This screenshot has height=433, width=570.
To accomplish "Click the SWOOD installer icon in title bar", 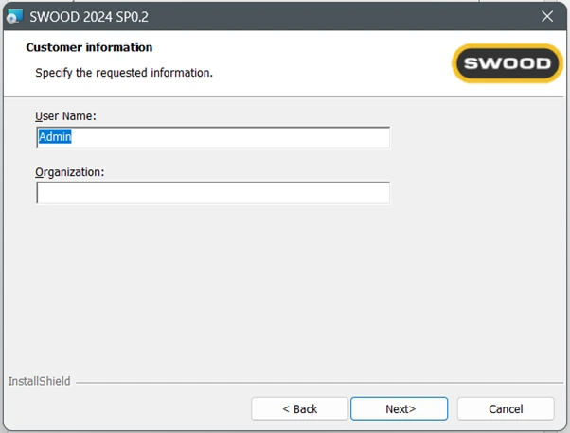I will point(14,17).
